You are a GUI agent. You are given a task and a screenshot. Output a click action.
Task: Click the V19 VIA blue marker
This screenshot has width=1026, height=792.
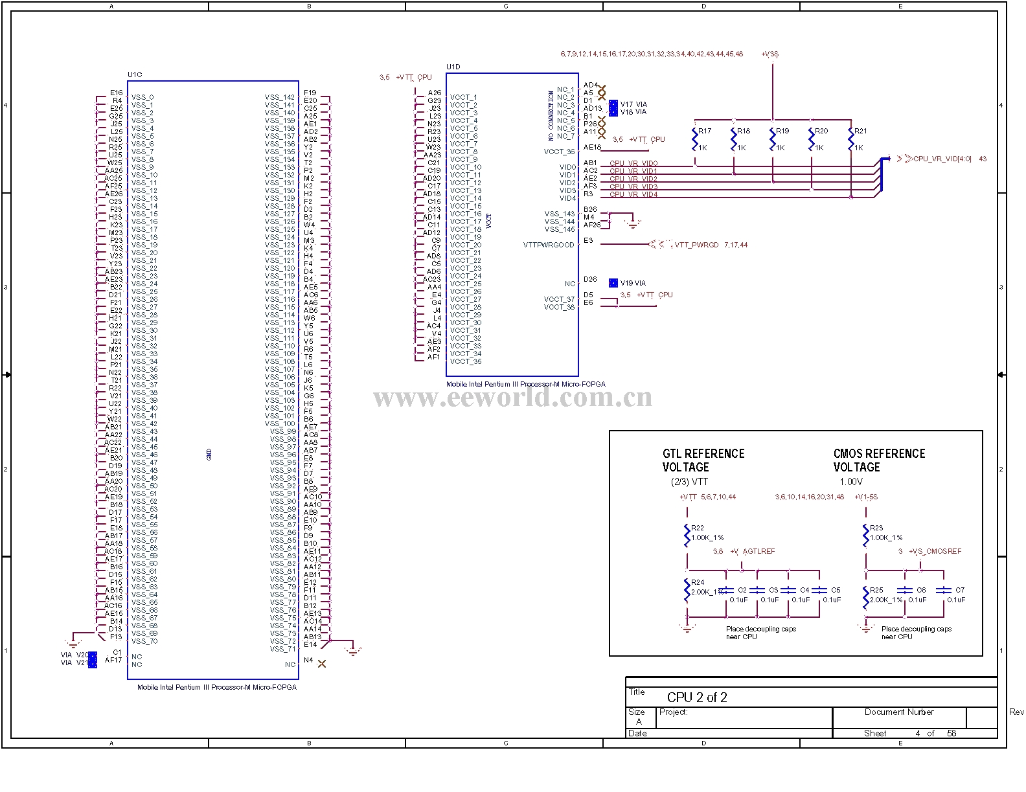pos(613,283)
